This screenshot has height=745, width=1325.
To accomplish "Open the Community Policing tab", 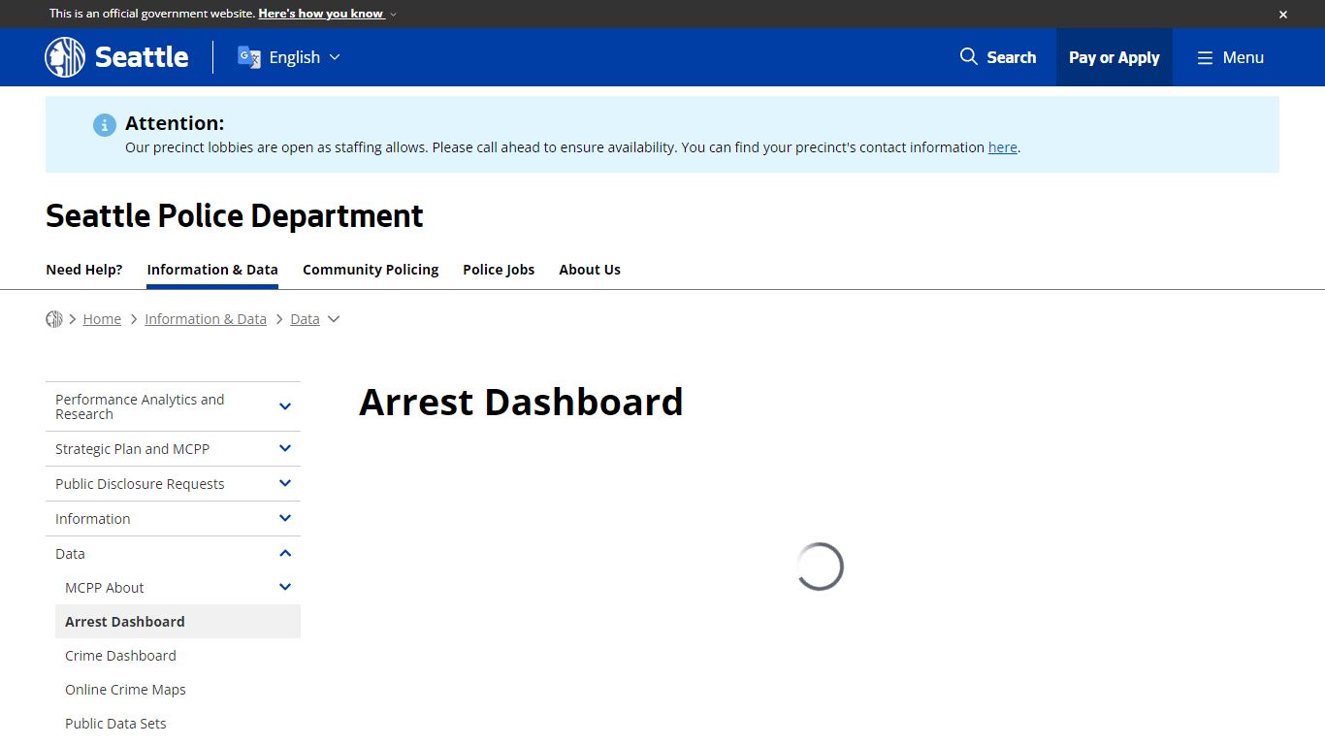I will (371, 270).
